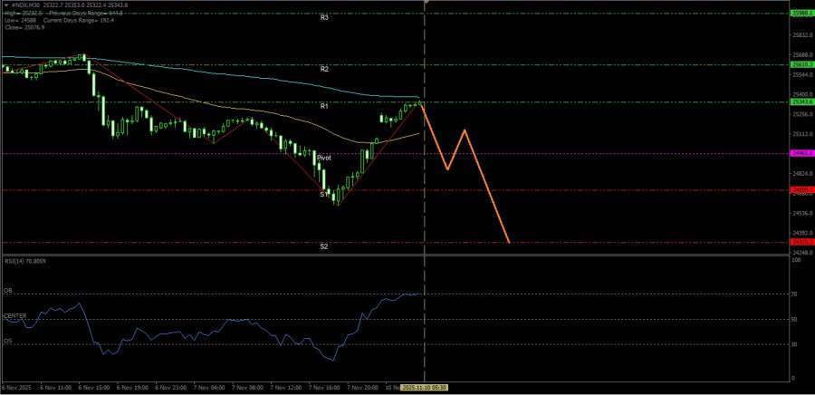Select the R3 resistance level label

point(323,18)
